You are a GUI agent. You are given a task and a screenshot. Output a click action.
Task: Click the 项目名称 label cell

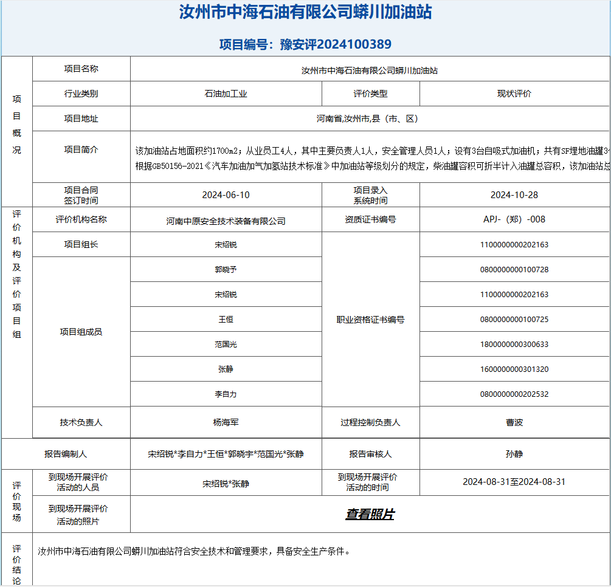point(81,69)
